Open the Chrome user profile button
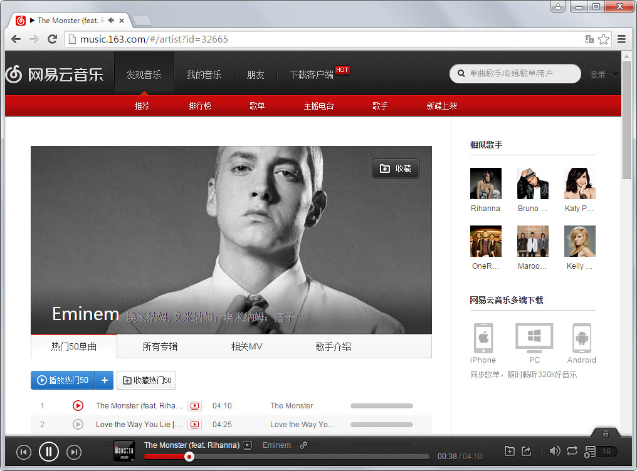 558,6
